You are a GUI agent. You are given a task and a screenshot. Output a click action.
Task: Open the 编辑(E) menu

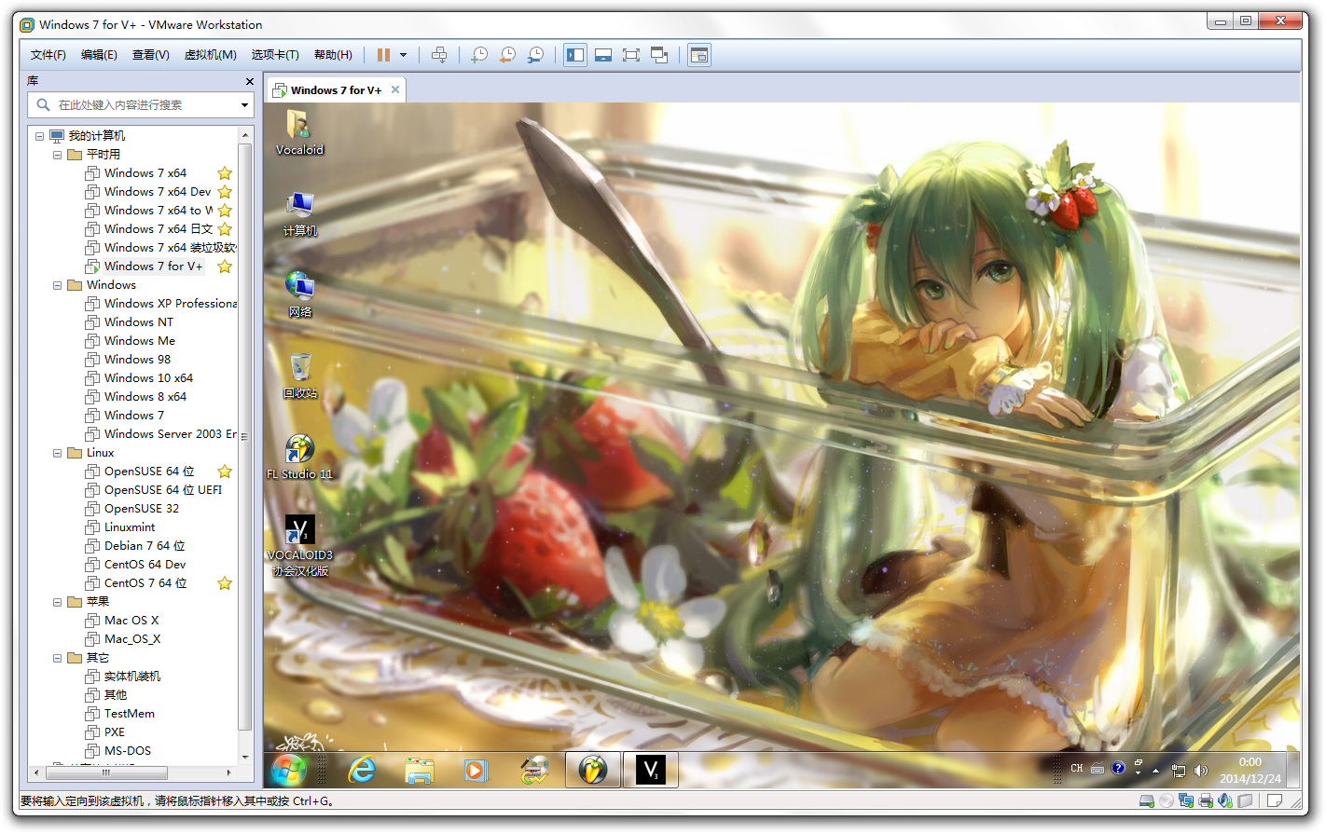click(99, 55)
